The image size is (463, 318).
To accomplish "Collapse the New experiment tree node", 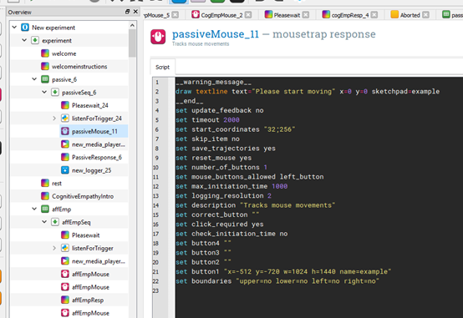I will pyautogui.click(x=14, y=28).
